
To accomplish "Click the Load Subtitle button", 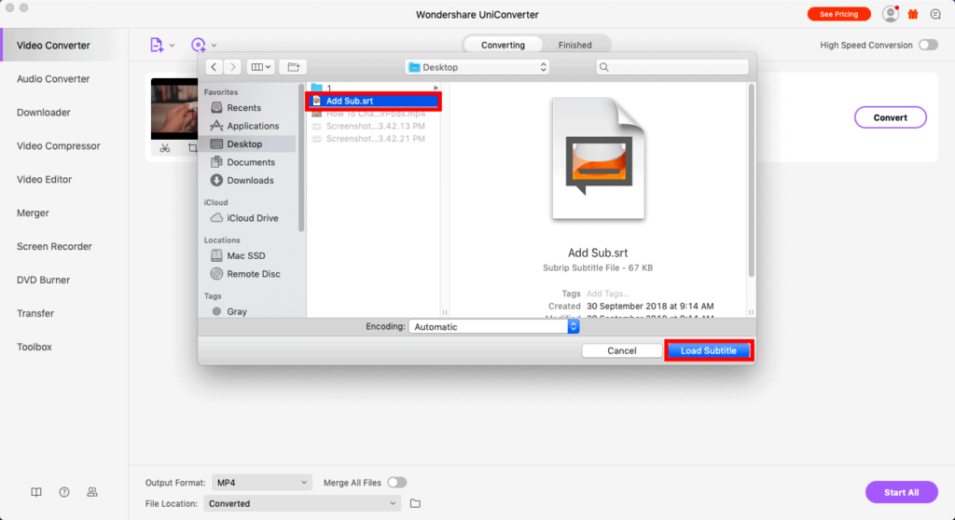I will [x=709, y=350].
